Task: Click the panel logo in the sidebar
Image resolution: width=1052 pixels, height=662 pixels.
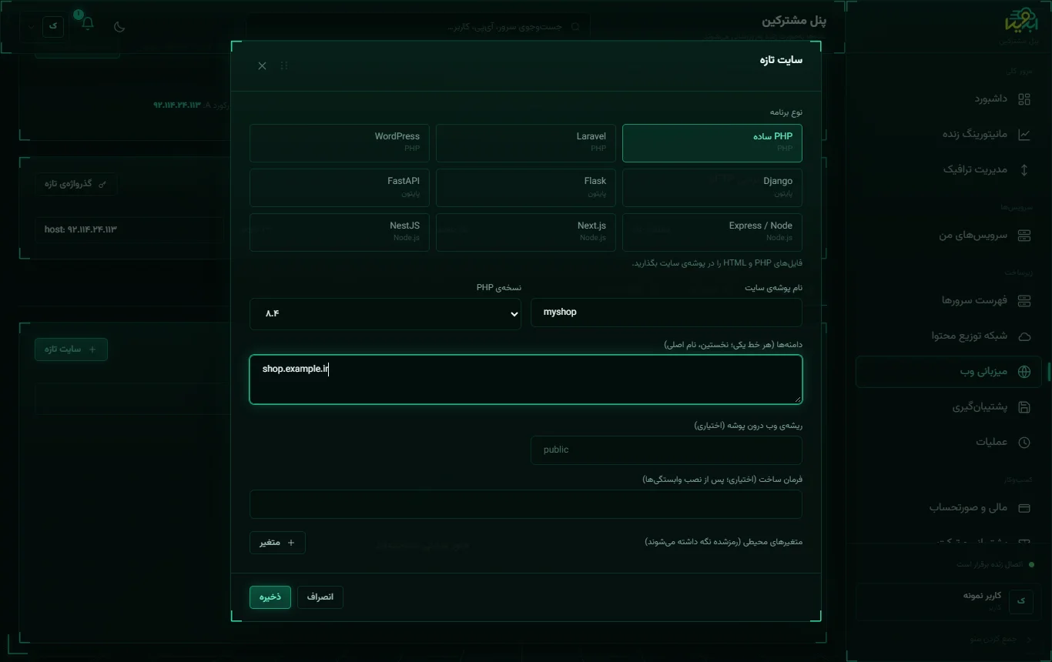Action: tap(1022, 22)
